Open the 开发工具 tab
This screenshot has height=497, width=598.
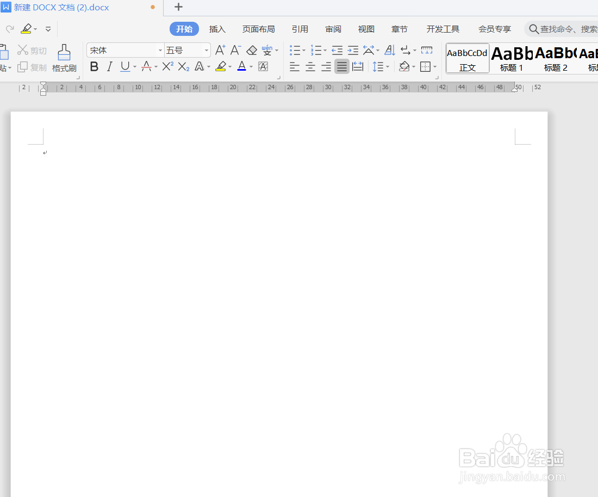443,29
